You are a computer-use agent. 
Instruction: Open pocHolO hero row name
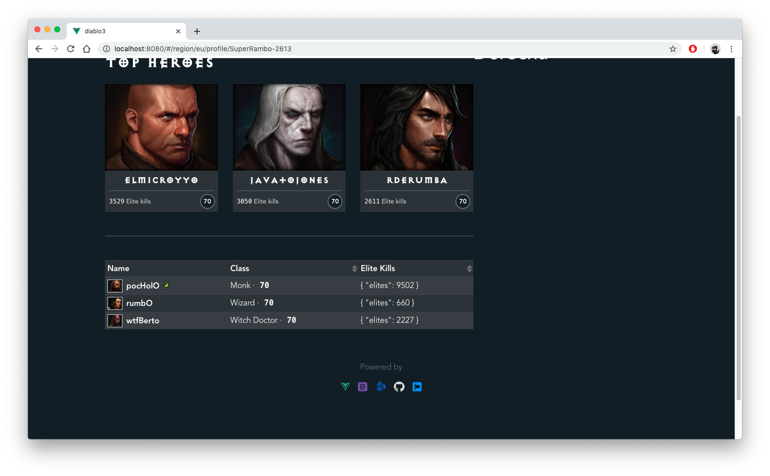click(x=143, y=286)
